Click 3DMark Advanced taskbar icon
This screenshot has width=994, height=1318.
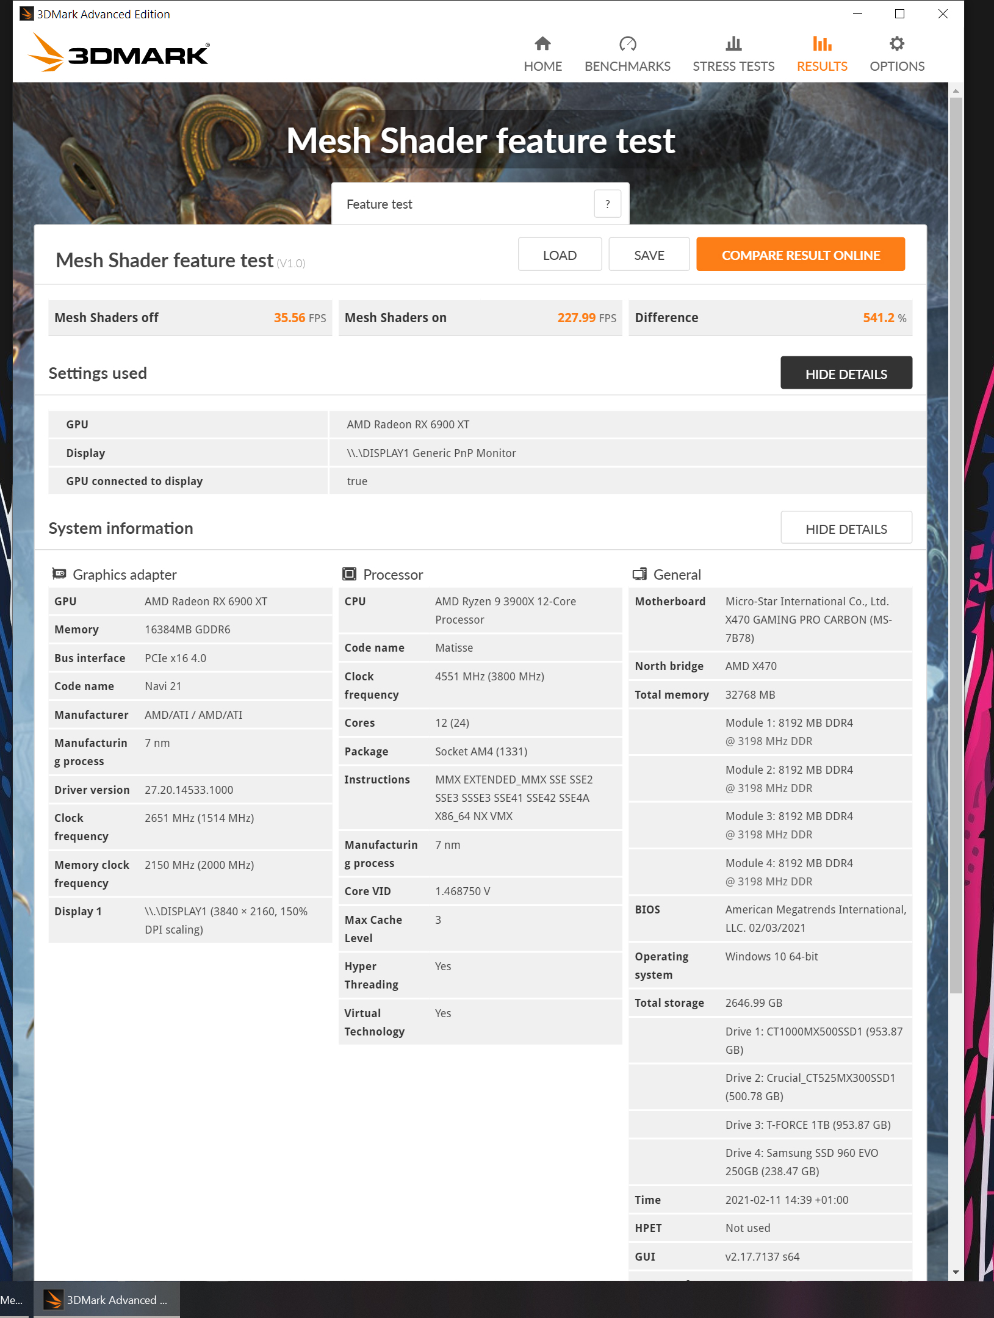click(x=54, y=1300)
